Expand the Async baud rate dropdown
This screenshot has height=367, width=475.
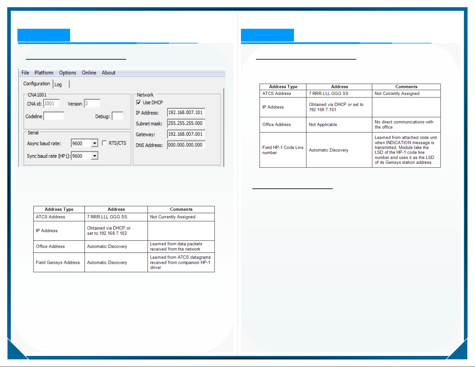pos(95,143)
